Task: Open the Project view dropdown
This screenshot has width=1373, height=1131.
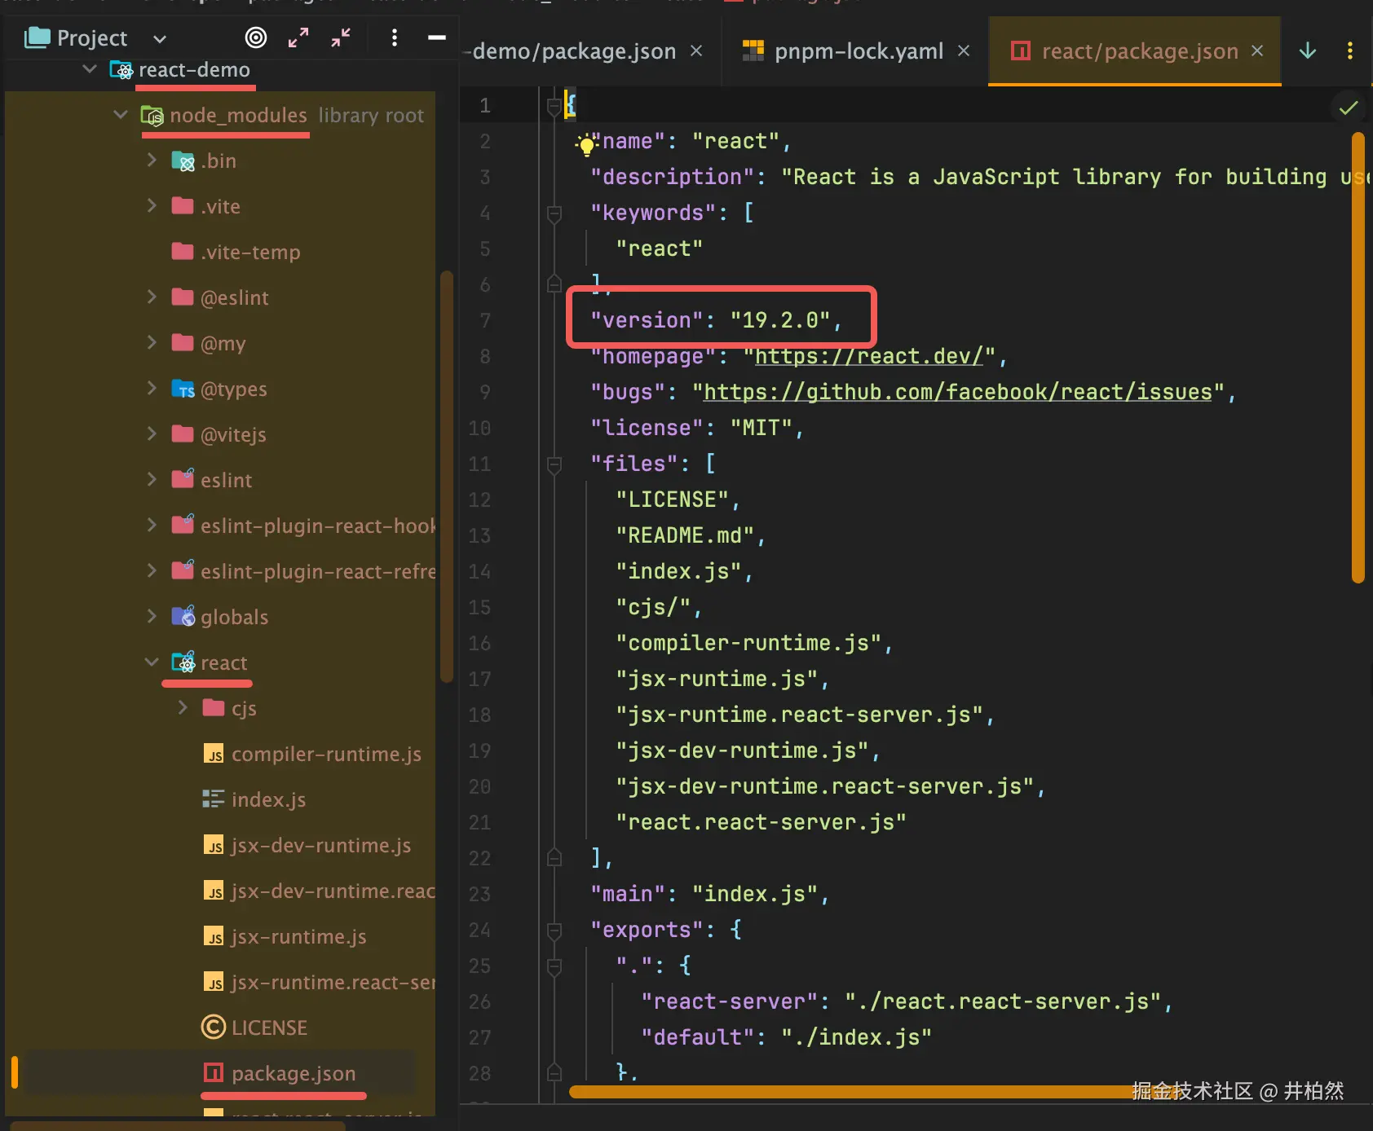Action: [160, 38]
